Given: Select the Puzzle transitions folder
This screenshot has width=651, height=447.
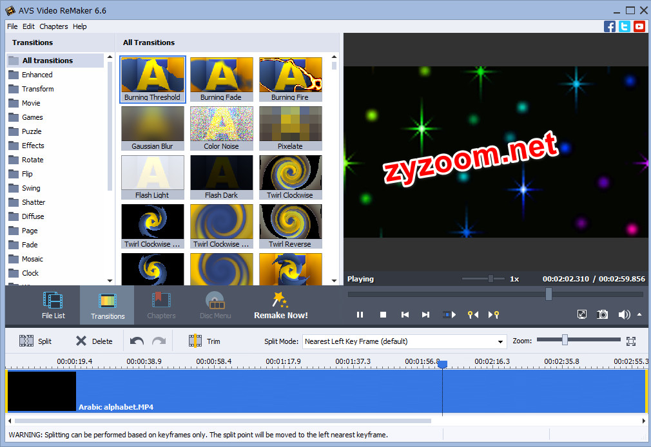Looking at the screenshot, I should click(x=55, y=131).
